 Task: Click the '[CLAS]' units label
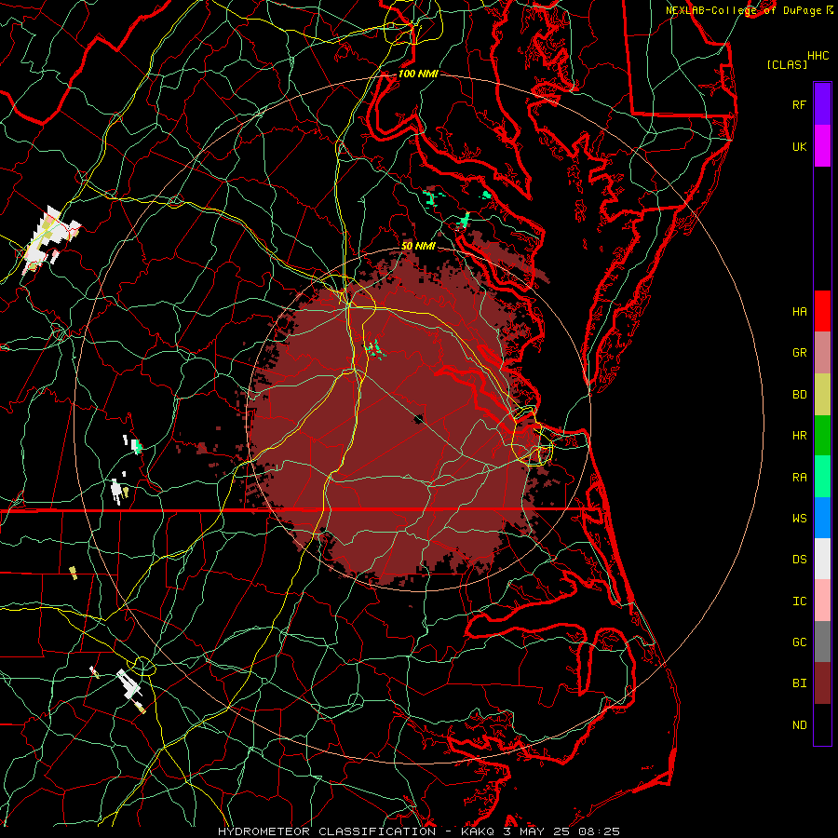pyautogui.click(x=787, y=64)
